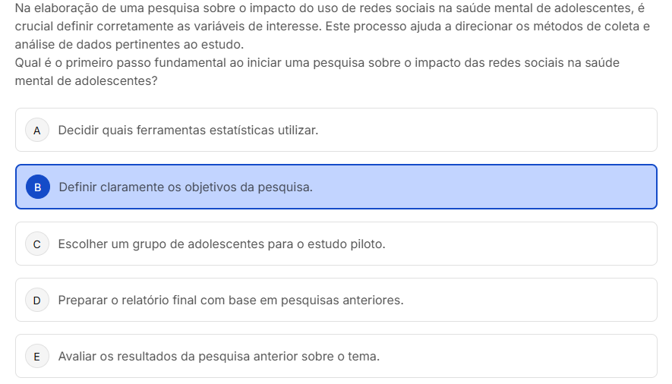Click empty right area of option A card
The image size is (672, 384).
point(532,130)
